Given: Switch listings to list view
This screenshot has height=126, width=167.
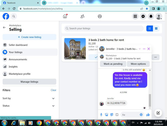Looking at the screenshot, I should (x=150, y=28).
